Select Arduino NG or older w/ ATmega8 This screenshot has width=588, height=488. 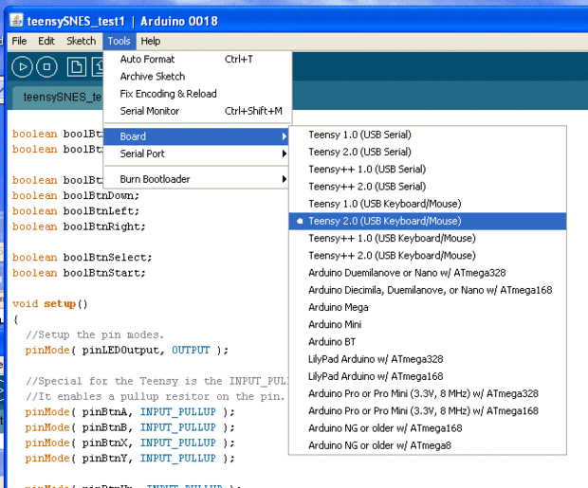pyautogui.click(x=428, y=445)
